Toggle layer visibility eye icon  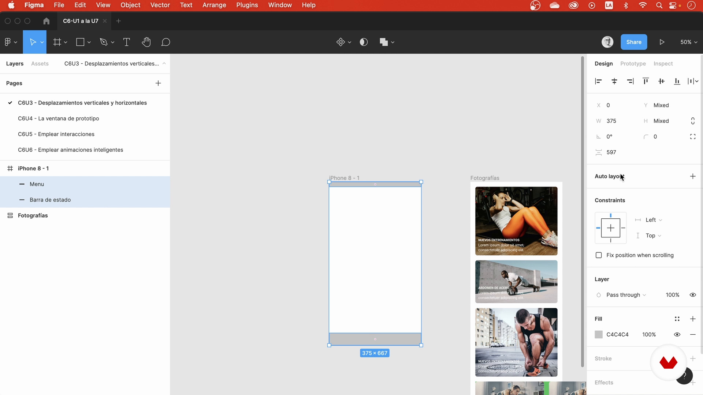pos(693,295)
